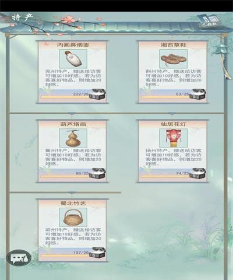Select the gourd pyrography item image
This screenshot has height=280, width=233.
(x=73, y=138)
